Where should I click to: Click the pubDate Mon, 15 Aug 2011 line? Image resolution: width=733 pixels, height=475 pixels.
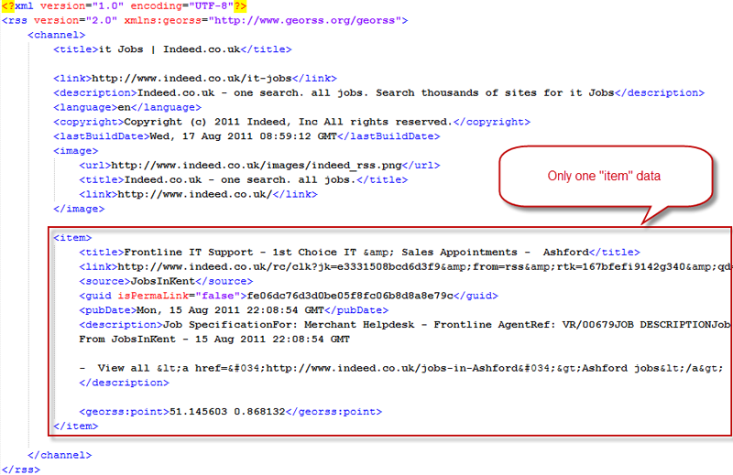pos(234,310)
